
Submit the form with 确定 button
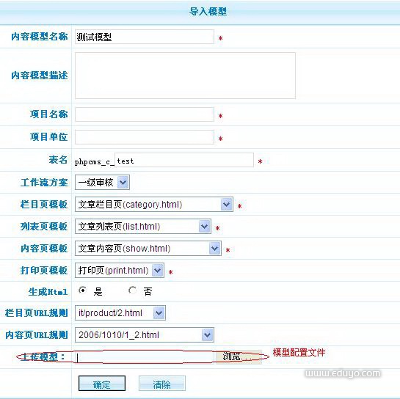[x=102, y=383]
